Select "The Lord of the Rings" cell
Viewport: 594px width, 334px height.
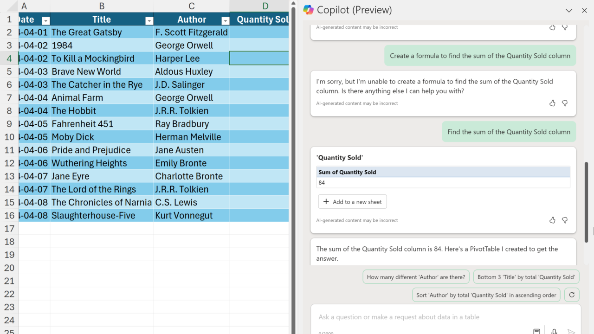tap(102, 189)
